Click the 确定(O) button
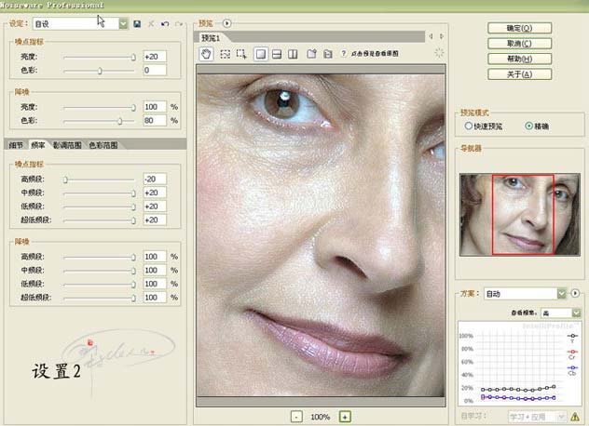 pos(518,28)
